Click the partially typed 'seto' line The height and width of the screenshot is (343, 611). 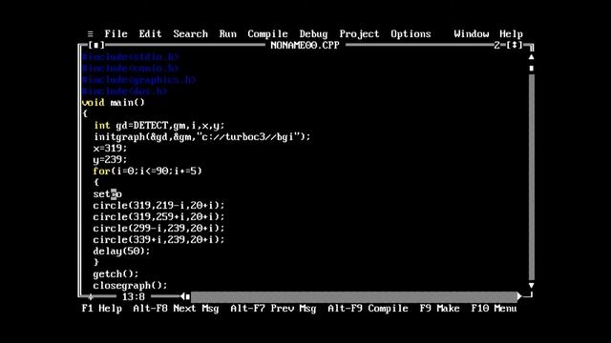point(107,194)
